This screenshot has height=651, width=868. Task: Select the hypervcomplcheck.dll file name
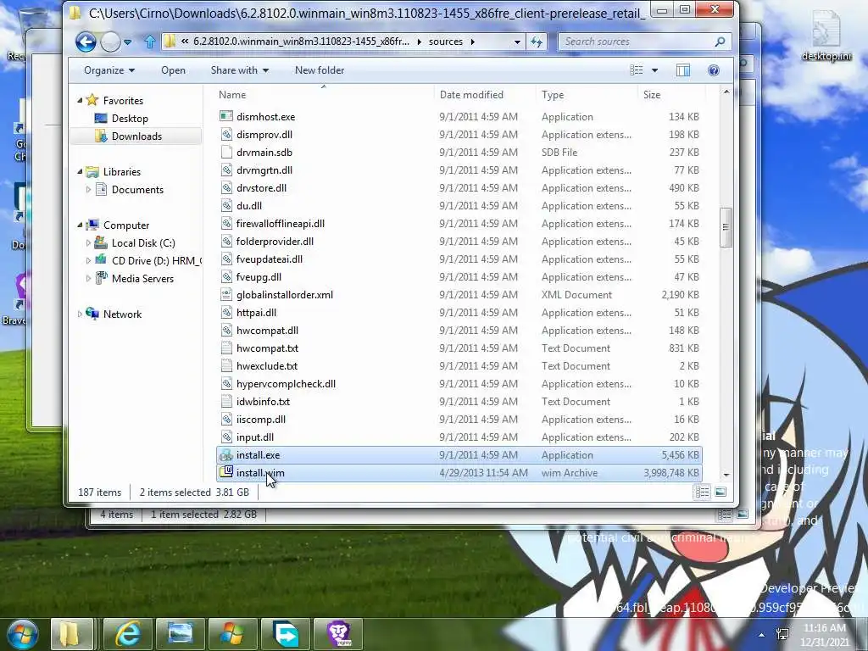point(286,384)
